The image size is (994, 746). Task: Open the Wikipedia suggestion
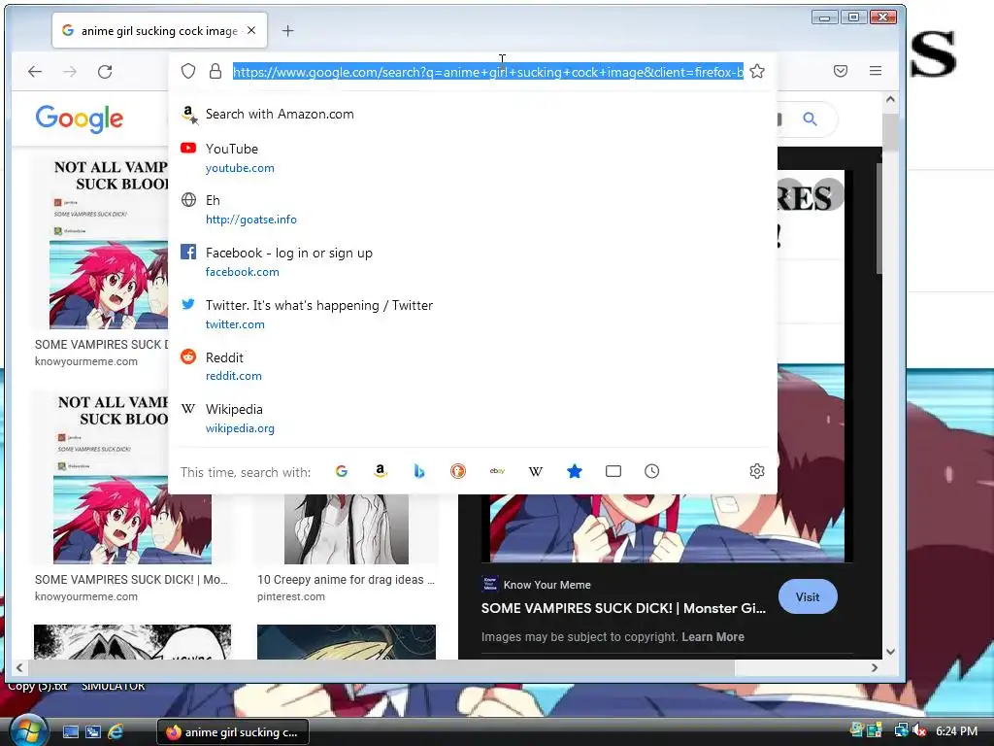(x=473, y=418)
